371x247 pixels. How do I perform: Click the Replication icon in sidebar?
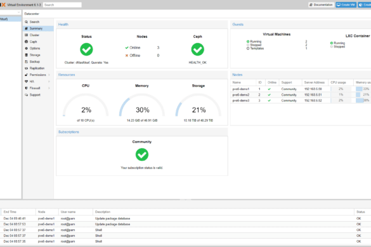(x=26, y=68)
